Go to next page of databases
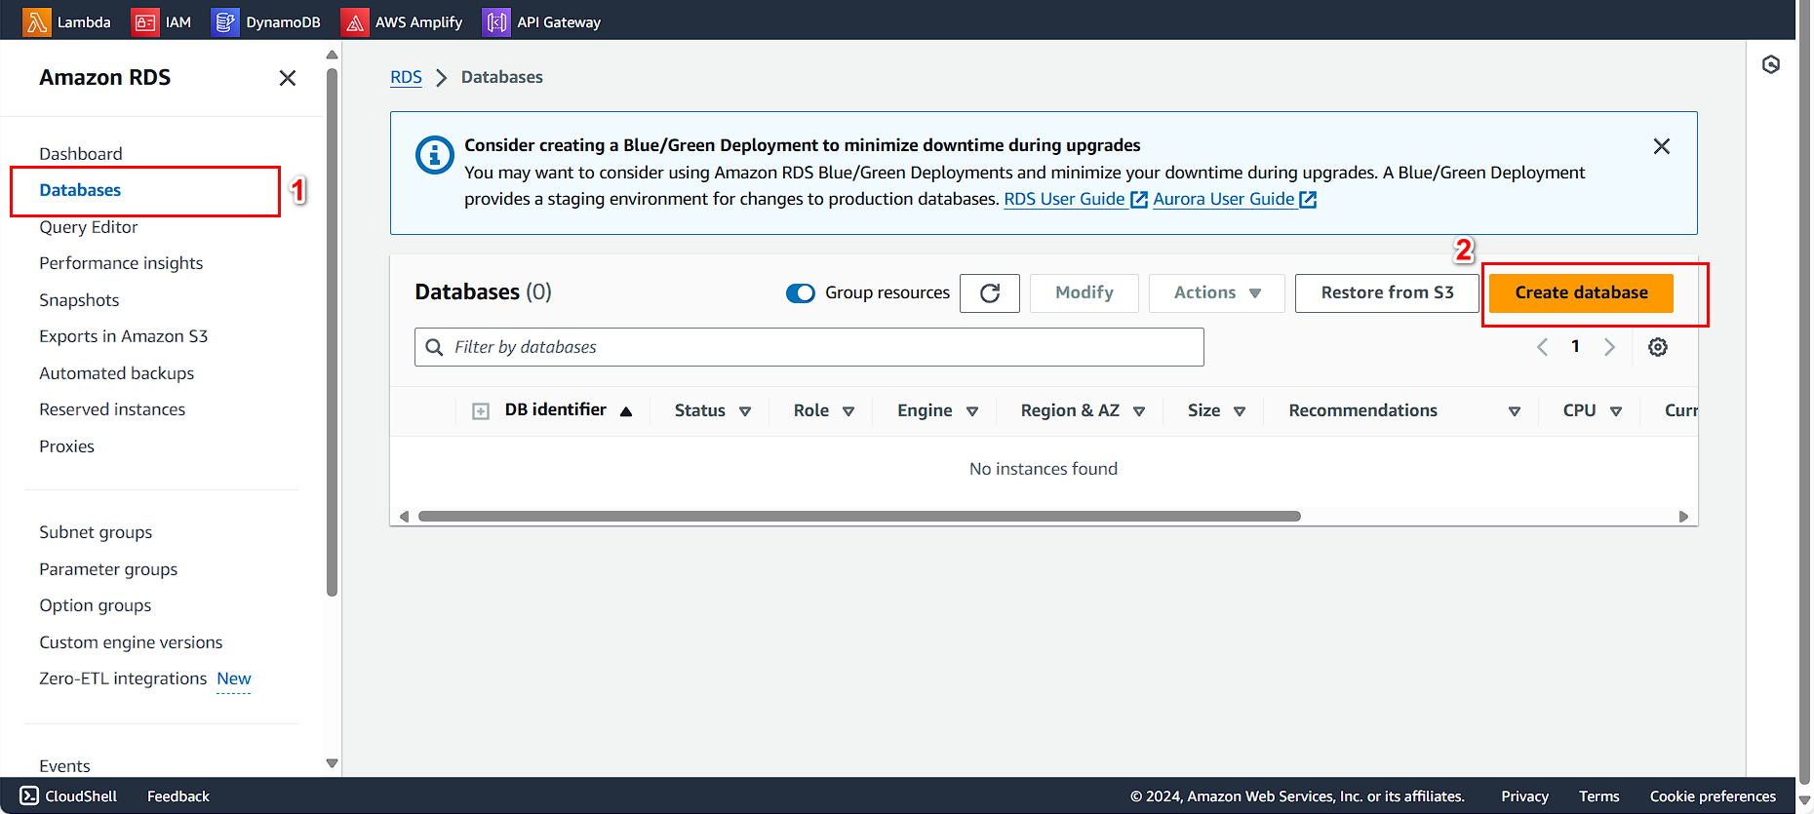Screen dimensions: 1814x814 tap(1609, 347)
